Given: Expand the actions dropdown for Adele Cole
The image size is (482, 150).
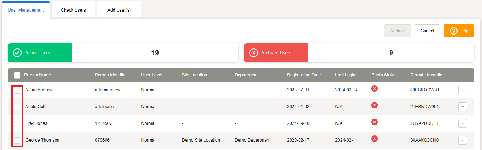Looking at the screenshot, I should pyautogui.click(x=462, y=107).
